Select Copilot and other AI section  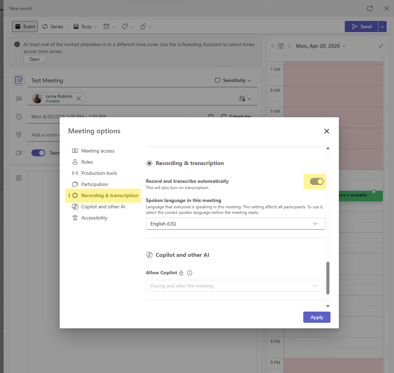[x=103, y=207]
